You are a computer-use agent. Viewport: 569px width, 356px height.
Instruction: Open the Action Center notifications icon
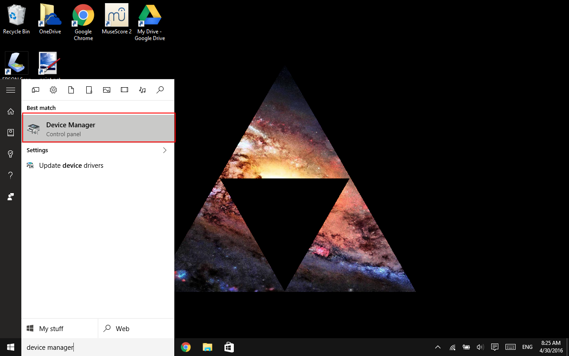coord(494,347)
